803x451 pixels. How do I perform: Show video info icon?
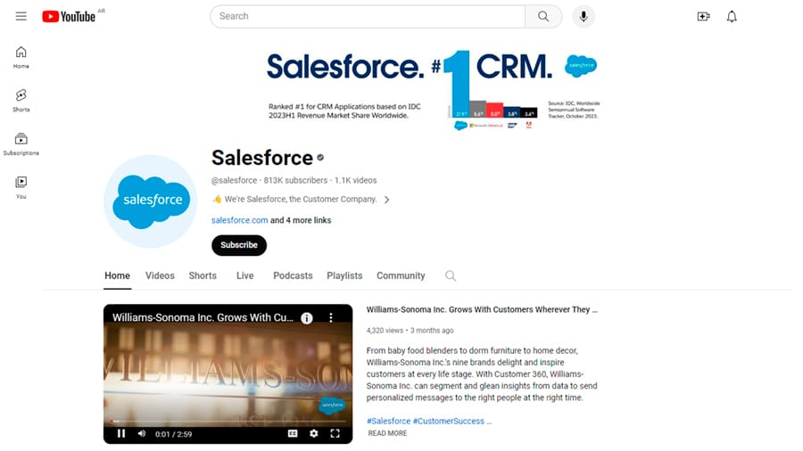coord(307,318)
